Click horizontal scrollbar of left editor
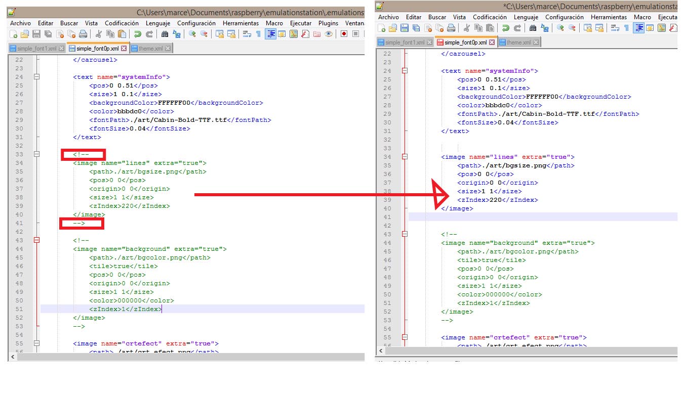This screenshot has width=683, height=395. tap(187, 357)
